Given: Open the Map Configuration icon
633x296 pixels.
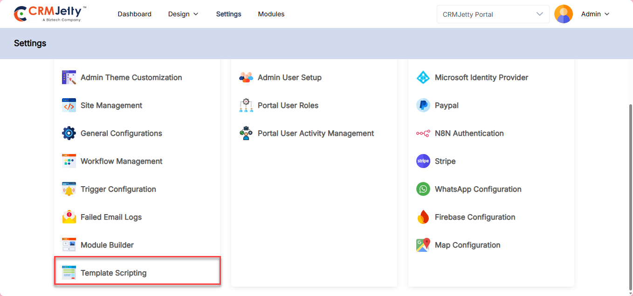Looking at the screenshot, I should point(423,245).
